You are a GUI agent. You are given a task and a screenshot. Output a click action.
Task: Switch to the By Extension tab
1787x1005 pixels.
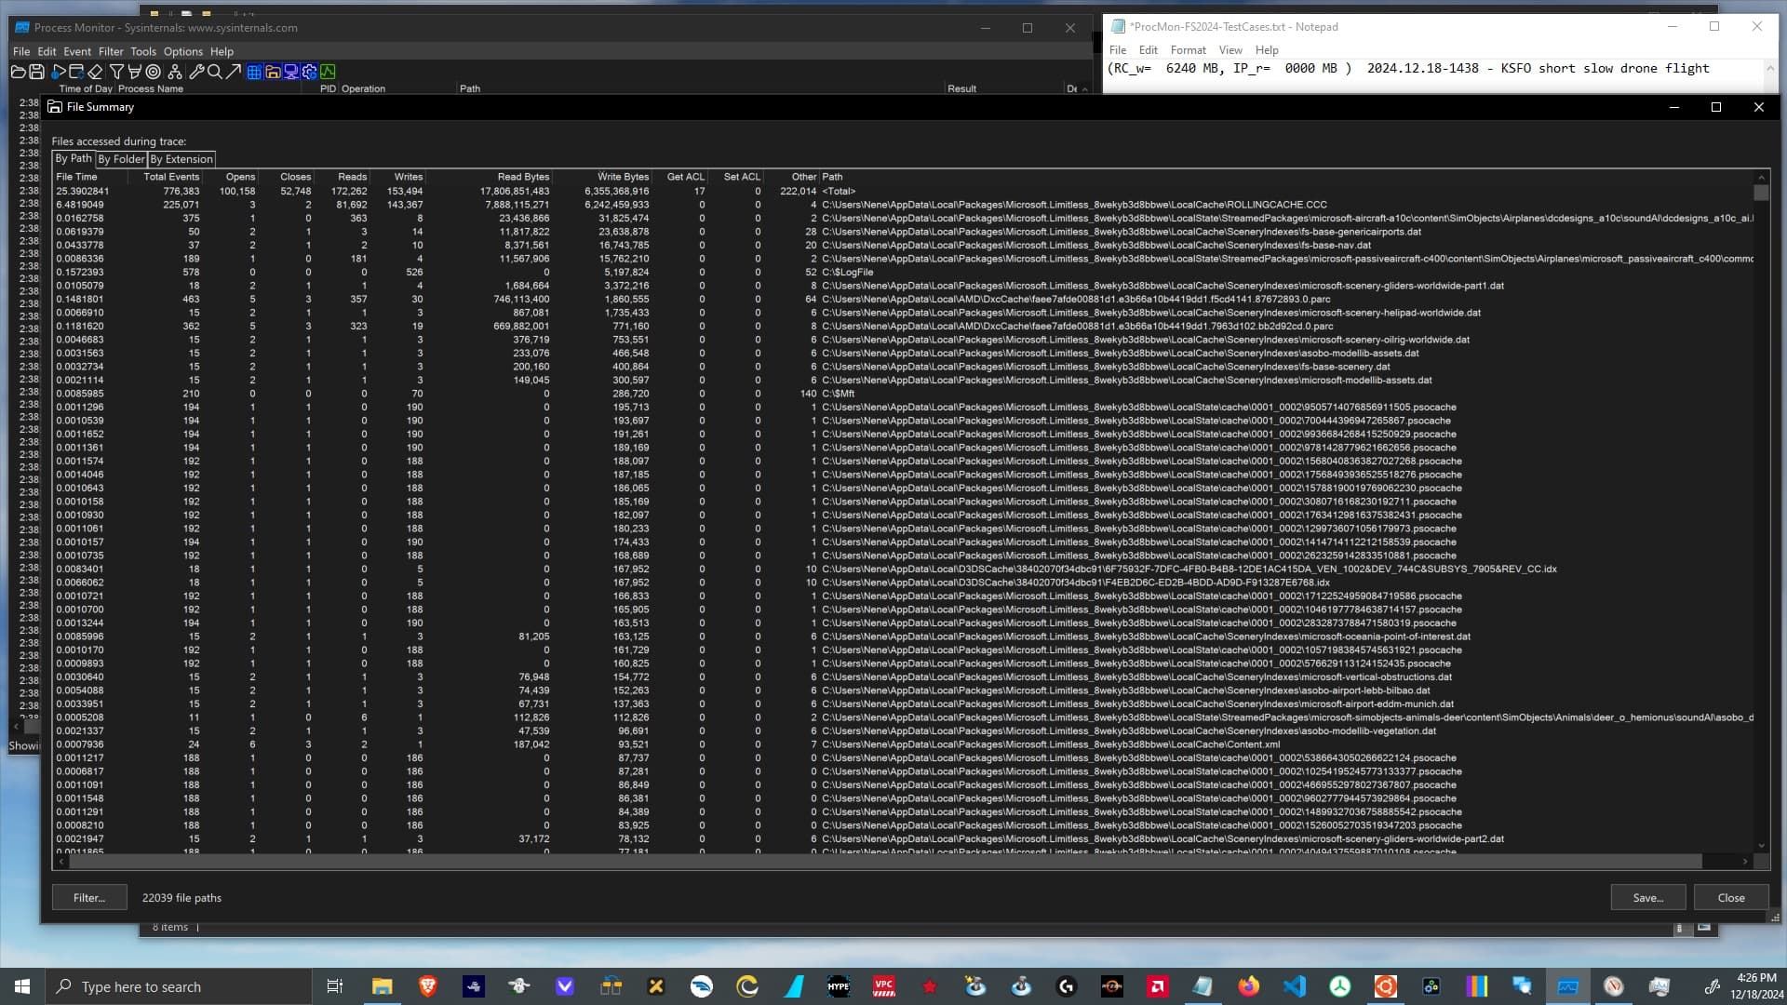tap(181, 159)
